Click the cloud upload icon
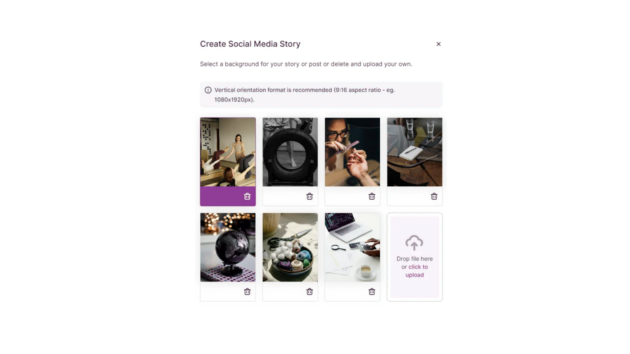 click(414, 242)
